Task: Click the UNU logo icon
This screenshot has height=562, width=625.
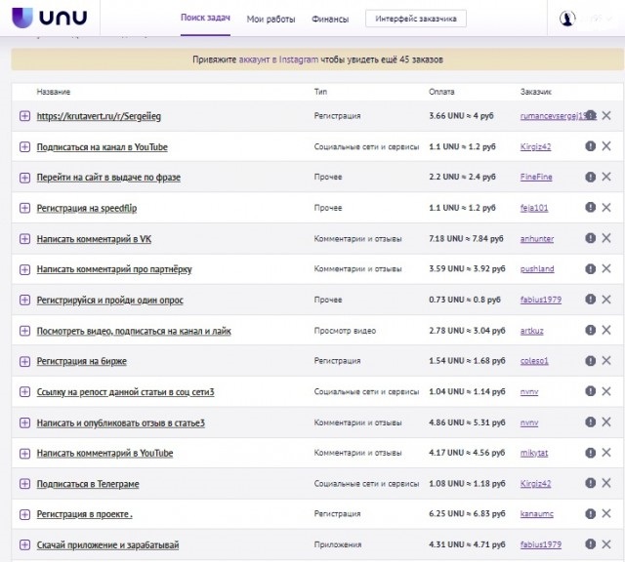Action: 22,18
